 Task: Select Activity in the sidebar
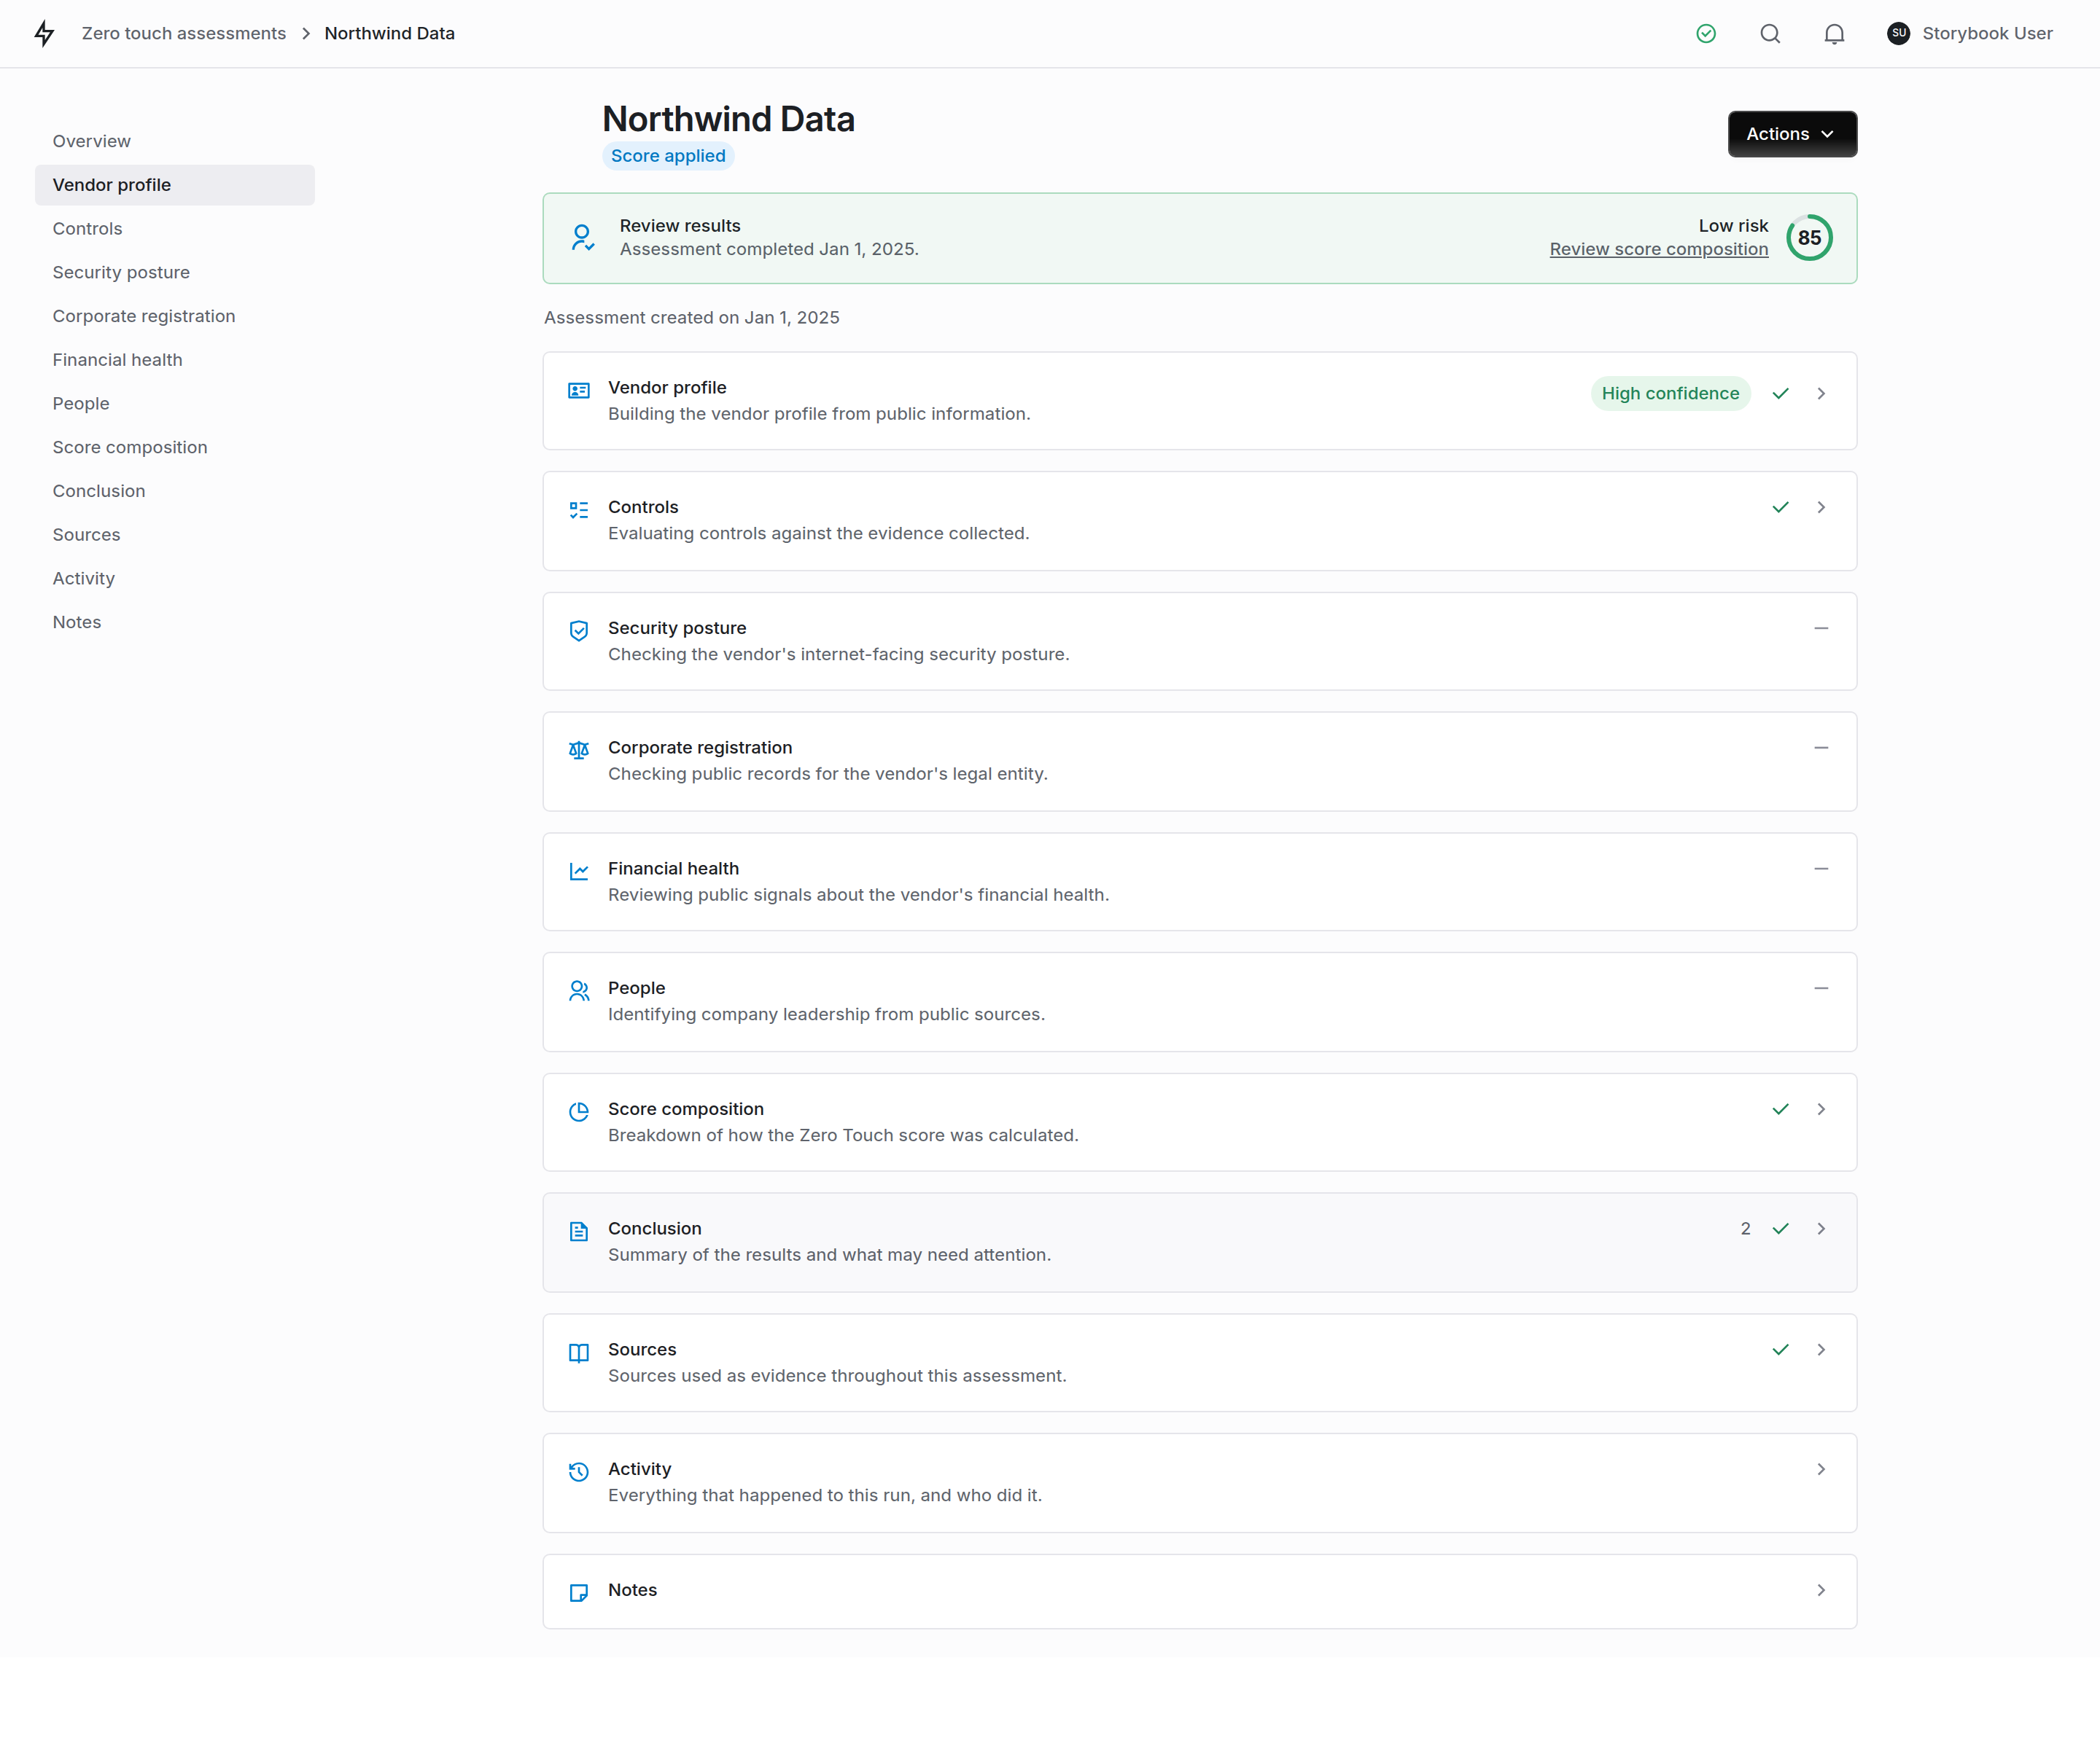[175, 579]
